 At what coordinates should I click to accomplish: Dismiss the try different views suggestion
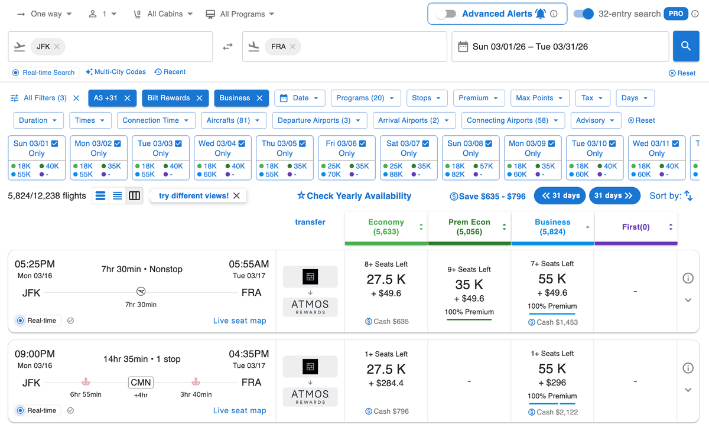(x=236, y=195)
